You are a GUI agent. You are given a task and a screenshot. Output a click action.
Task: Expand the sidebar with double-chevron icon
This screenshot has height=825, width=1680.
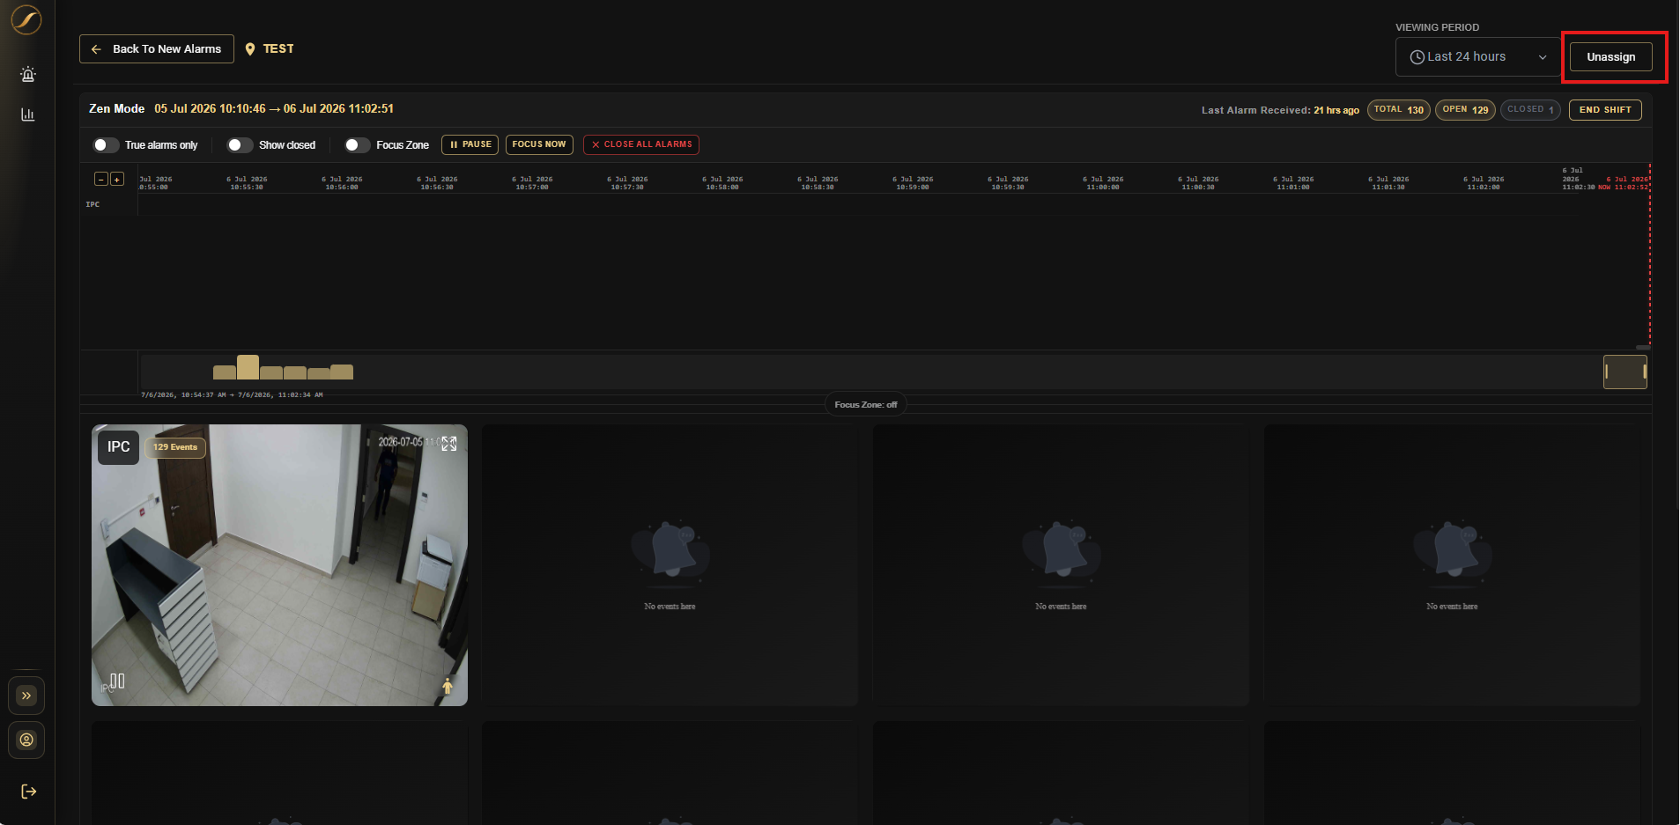(26, 696)
